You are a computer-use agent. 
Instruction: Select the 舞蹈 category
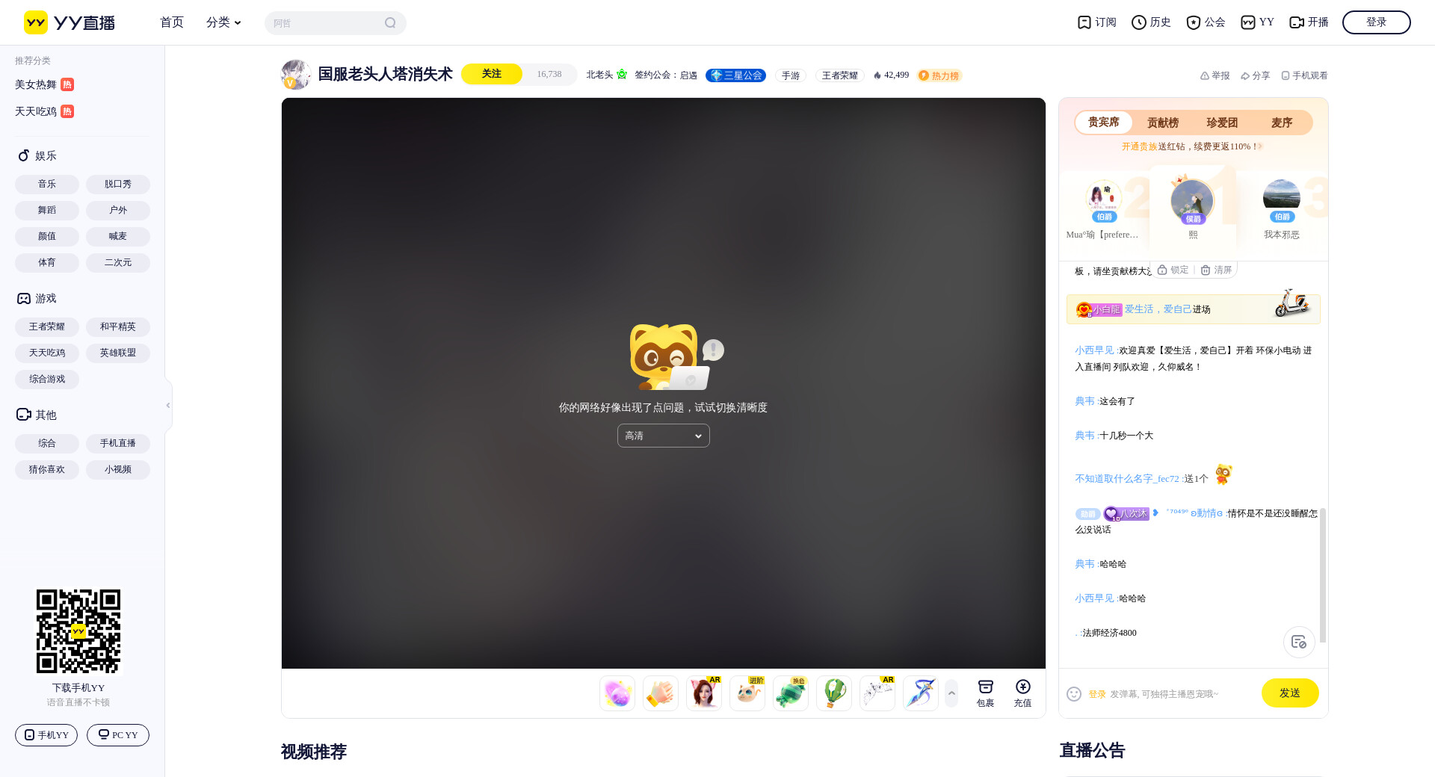tap(47, 211)
